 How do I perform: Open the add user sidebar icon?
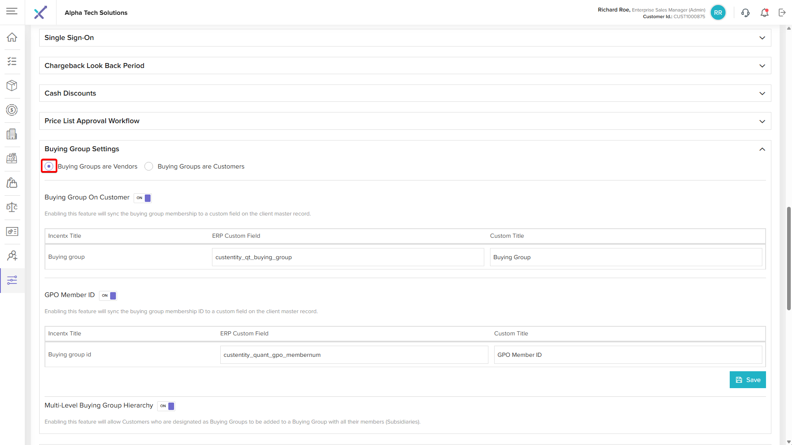[x=12, y=256]
